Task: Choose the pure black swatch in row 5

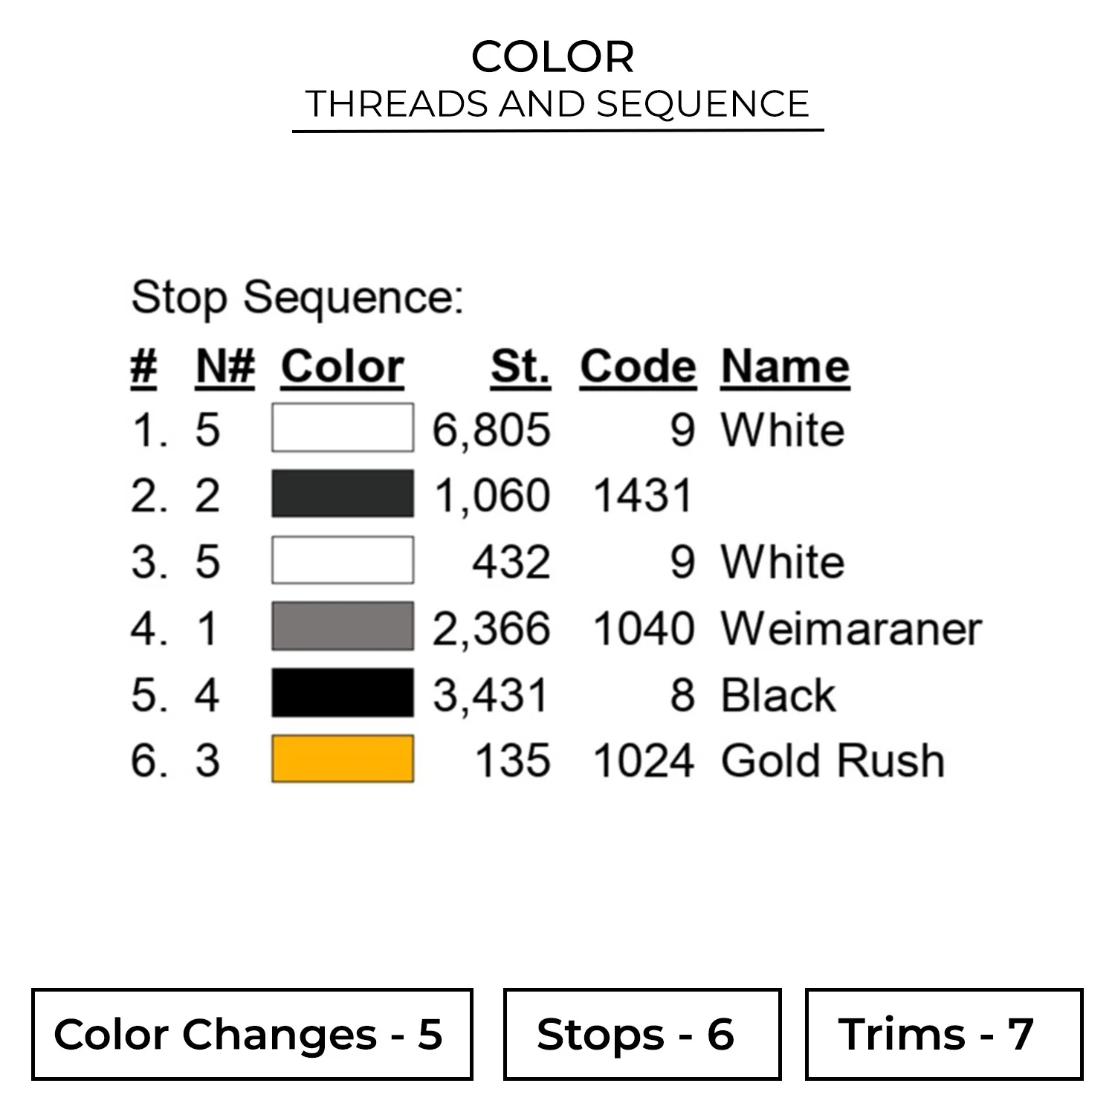Action: [x=342, y=693]
